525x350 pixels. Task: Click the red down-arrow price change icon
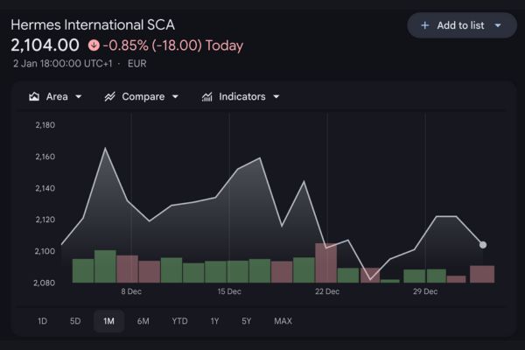point(94,45)
